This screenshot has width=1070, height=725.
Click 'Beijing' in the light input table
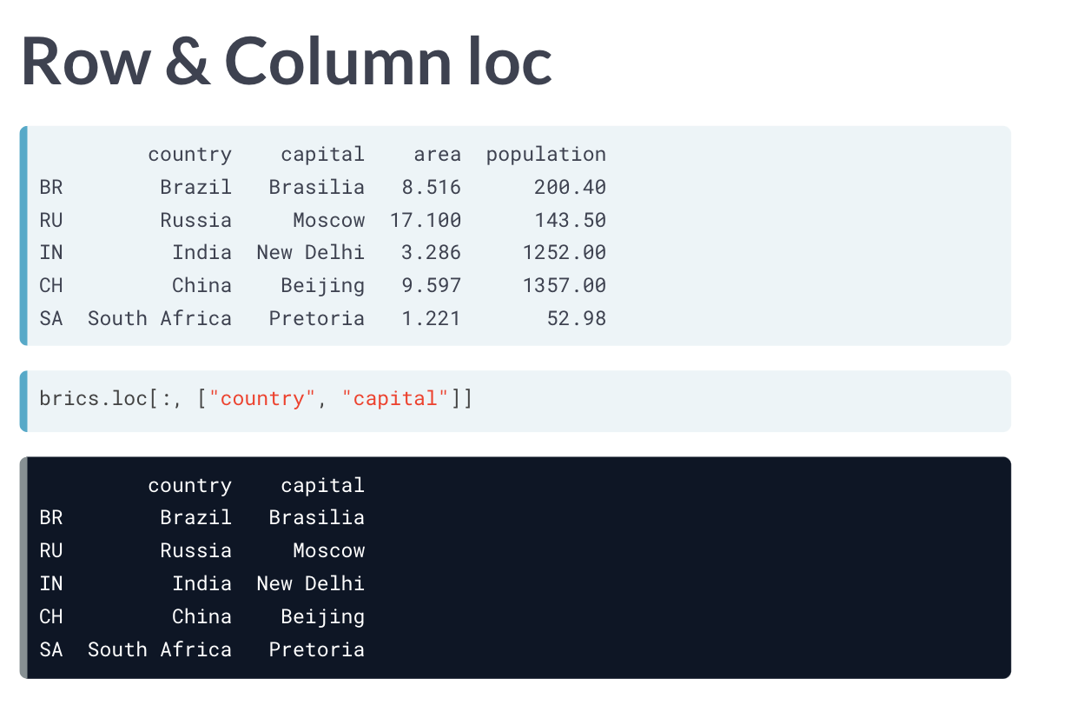tap(323, 286)
